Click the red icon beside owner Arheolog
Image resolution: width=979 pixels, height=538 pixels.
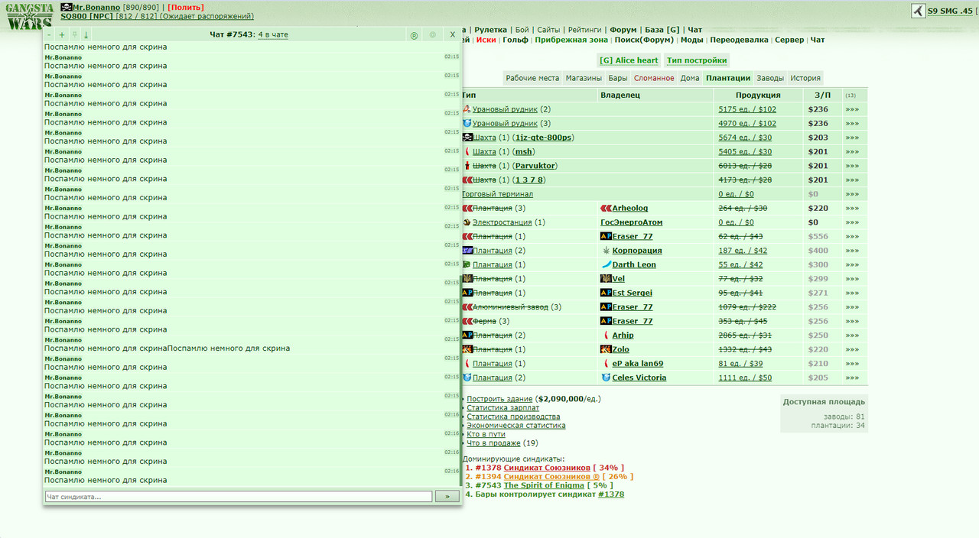tap(606, 208)
